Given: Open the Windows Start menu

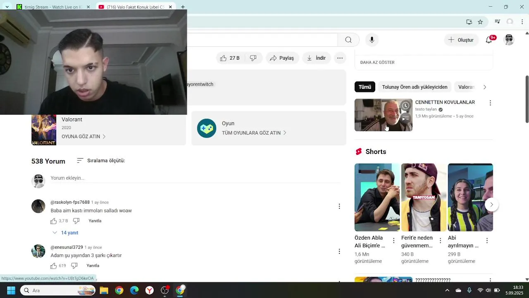Looking at the screenshot, I should (11, 291).
